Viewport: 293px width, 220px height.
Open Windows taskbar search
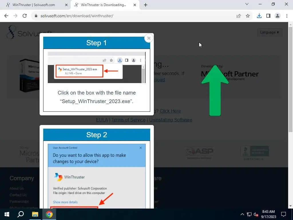tap(21, 214)
